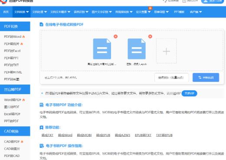Click the bookmark icon beside 推荐功能
The width and height of the screenshot is (226, 160).
click(41, 127)
